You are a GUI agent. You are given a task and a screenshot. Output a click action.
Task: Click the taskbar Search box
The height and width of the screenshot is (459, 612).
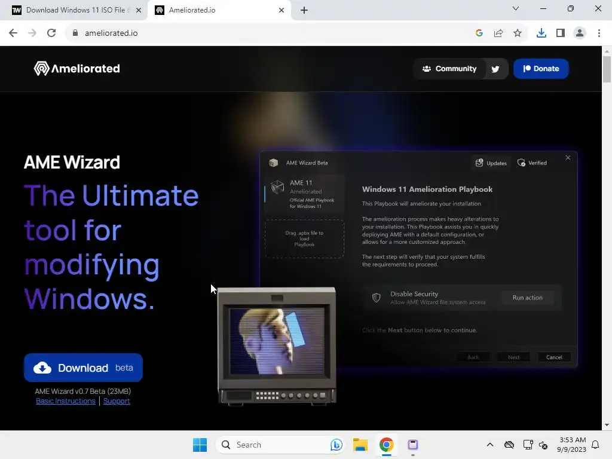[x=280, y=445]
